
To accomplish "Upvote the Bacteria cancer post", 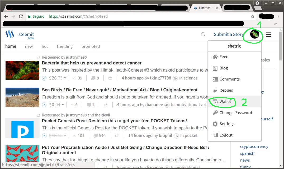I will 44,78.
